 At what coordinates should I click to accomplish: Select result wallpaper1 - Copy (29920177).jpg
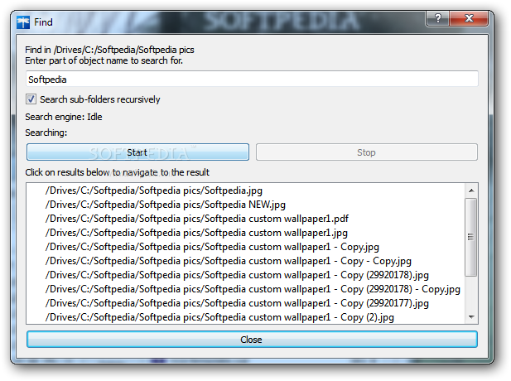point(237,303)
